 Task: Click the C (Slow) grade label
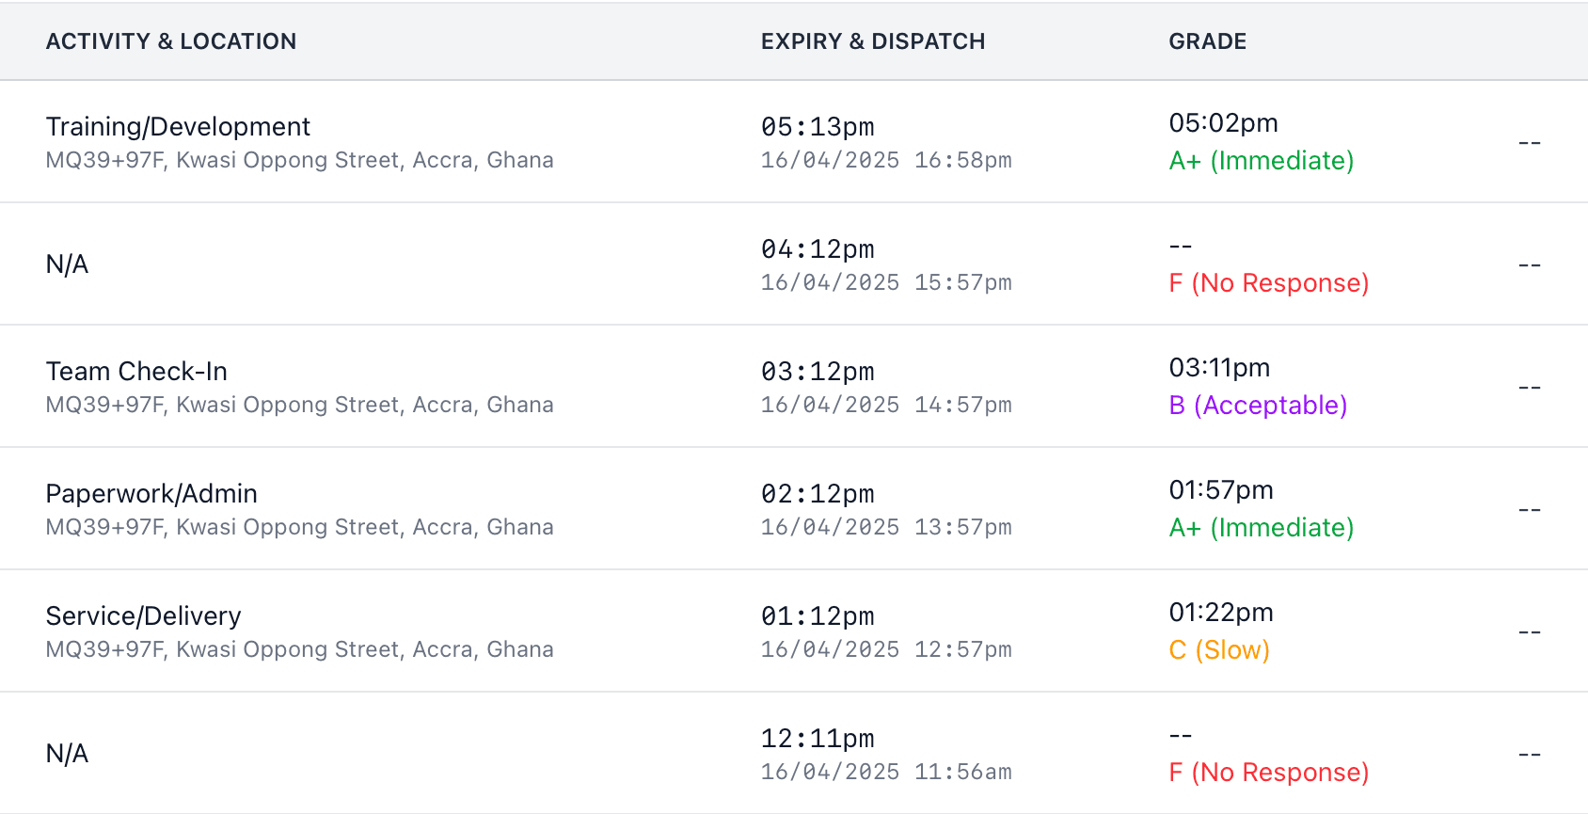[x=1219, y=650]
